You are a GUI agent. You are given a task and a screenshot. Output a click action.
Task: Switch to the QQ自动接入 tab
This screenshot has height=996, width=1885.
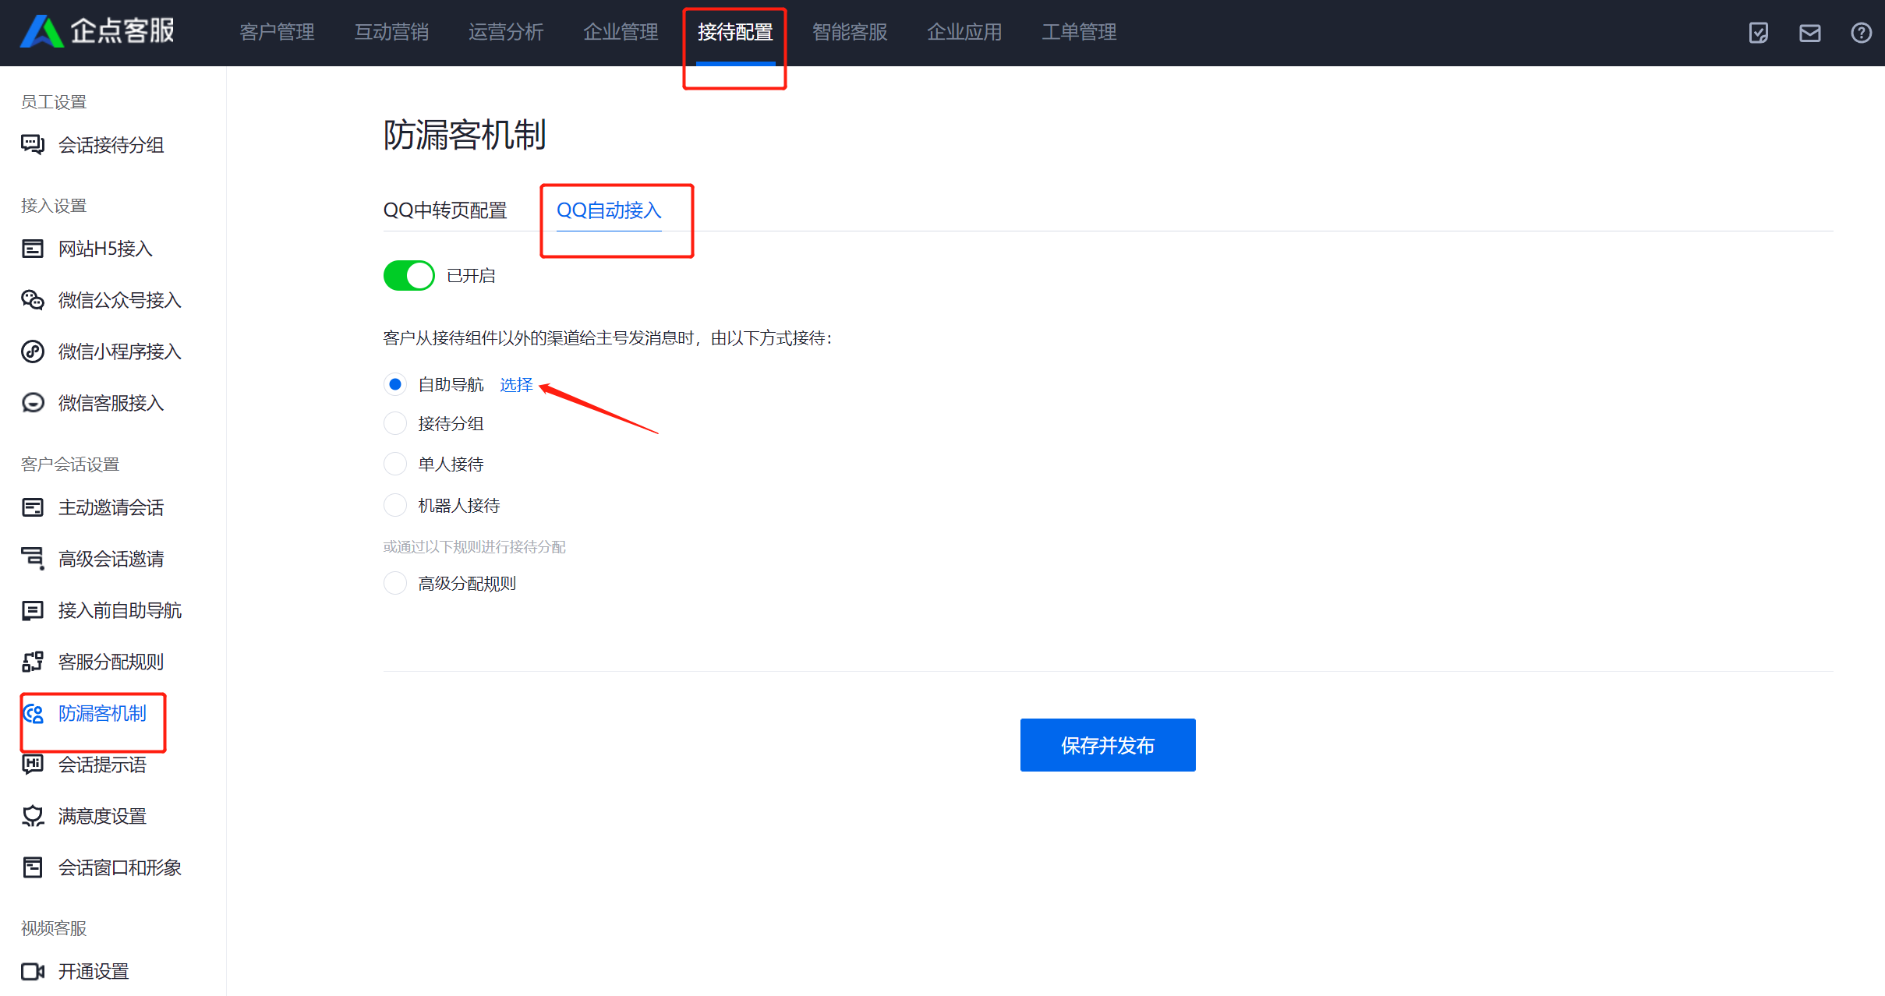(x=609, y=210)
